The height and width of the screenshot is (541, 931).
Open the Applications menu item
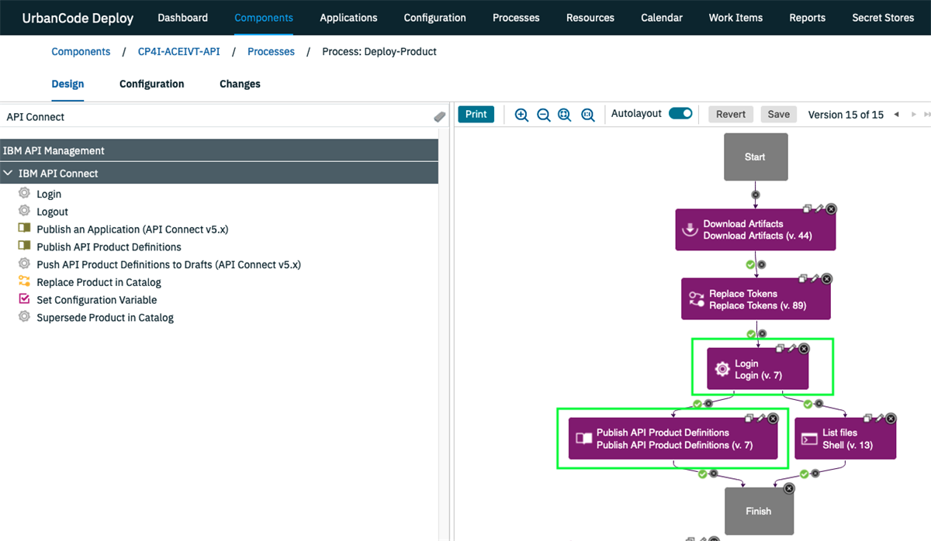pyautogui.click(x=348, y=17)
